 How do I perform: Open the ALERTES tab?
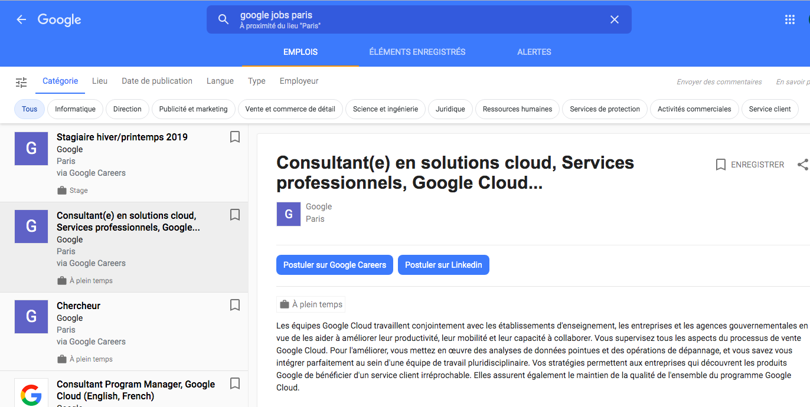(534, 52)
